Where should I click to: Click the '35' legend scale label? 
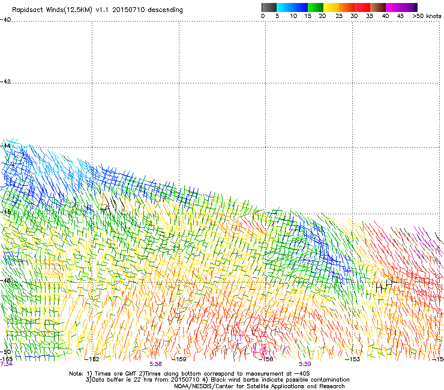pos(370,16)
